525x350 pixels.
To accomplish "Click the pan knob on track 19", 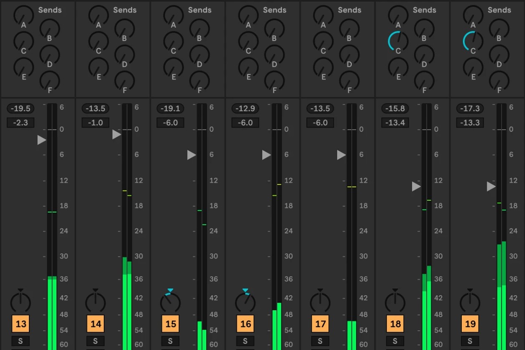I will pyautogui.click(x=470, y=302).
